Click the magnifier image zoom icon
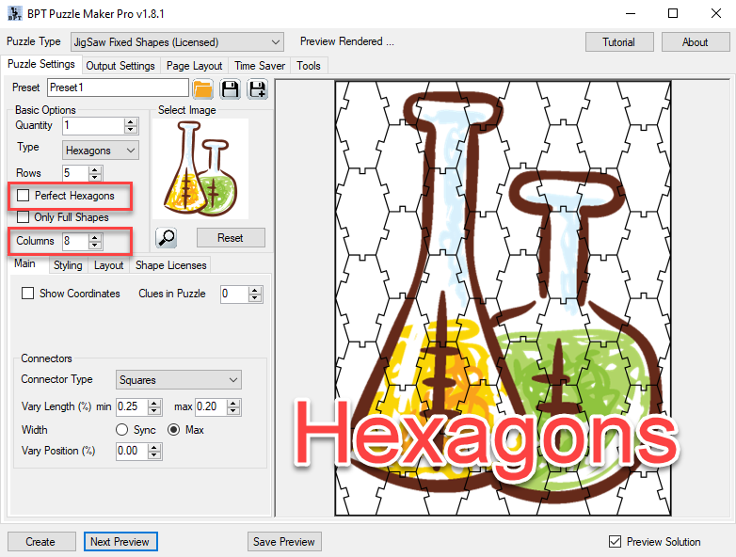Screen dimensions: 736x557 click(x=167, y=238)
